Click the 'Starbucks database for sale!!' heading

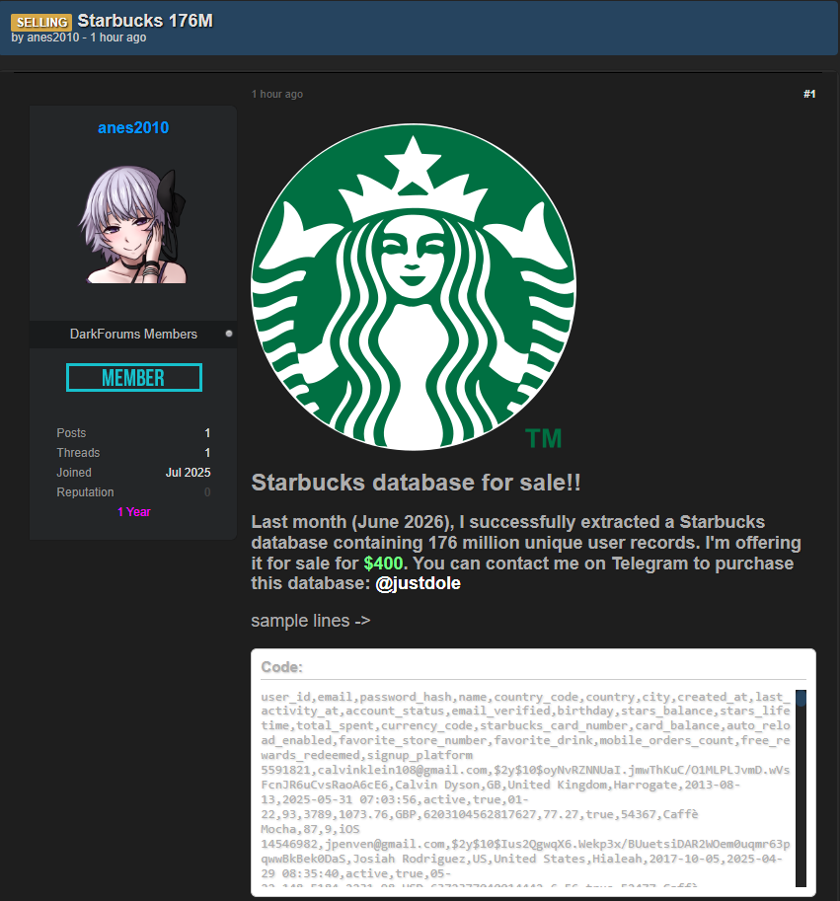coord(416,483)
